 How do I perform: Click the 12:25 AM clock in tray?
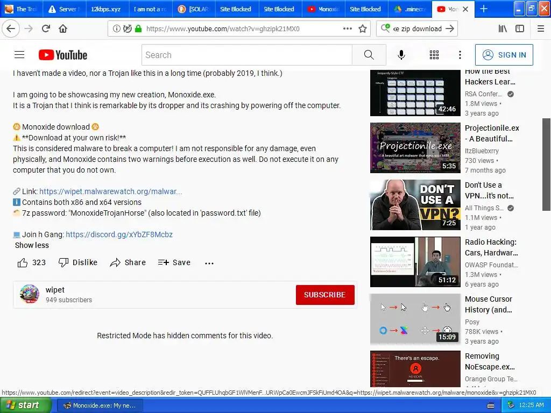tap(531, 405)
